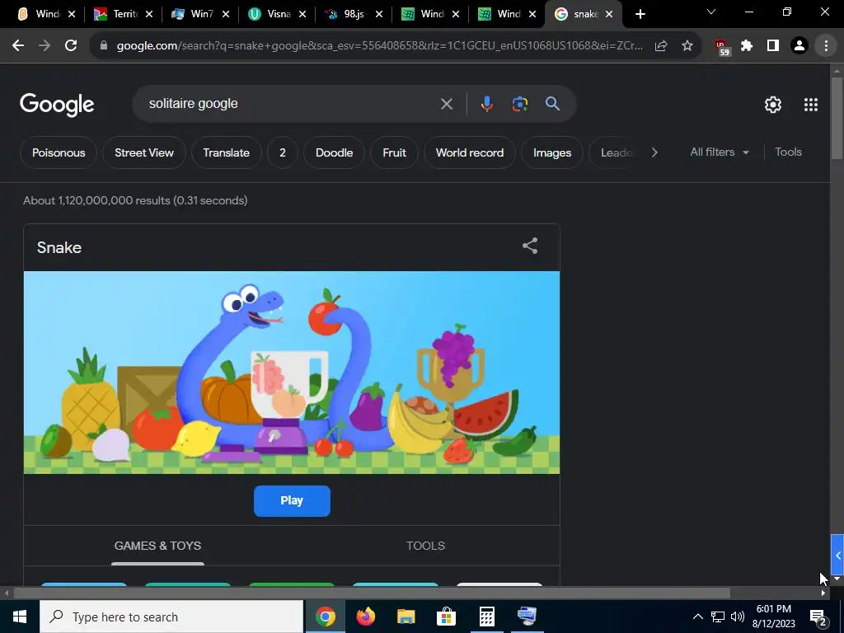Click the Windows taskbar search box
Viewport: 844px width, 633px height.
click(171, 617)
